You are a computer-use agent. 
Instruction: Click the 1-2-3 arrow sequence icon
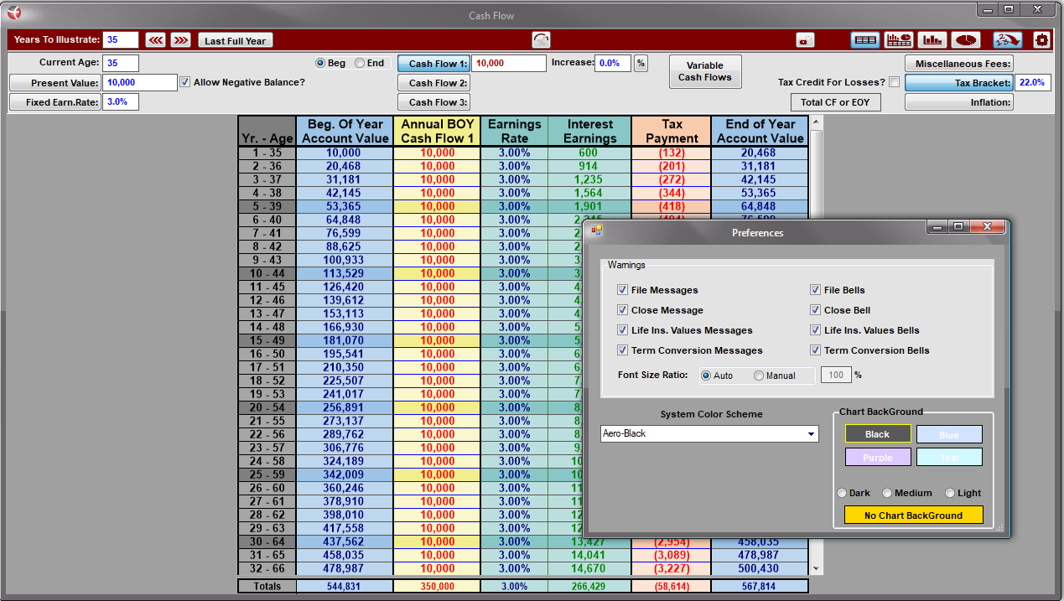1007,40
